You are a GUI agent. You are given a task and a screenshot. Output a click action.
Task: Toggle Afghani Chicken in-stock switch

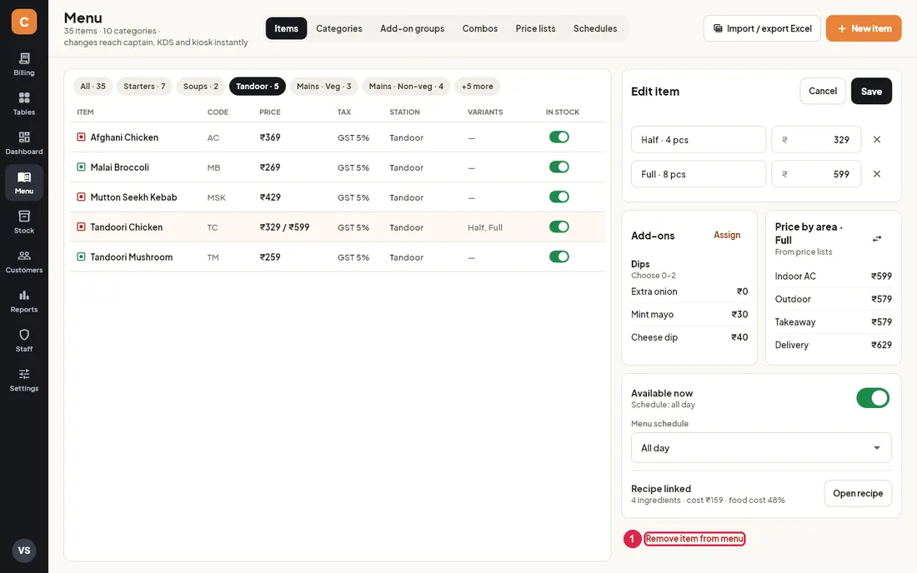(559, 137)
